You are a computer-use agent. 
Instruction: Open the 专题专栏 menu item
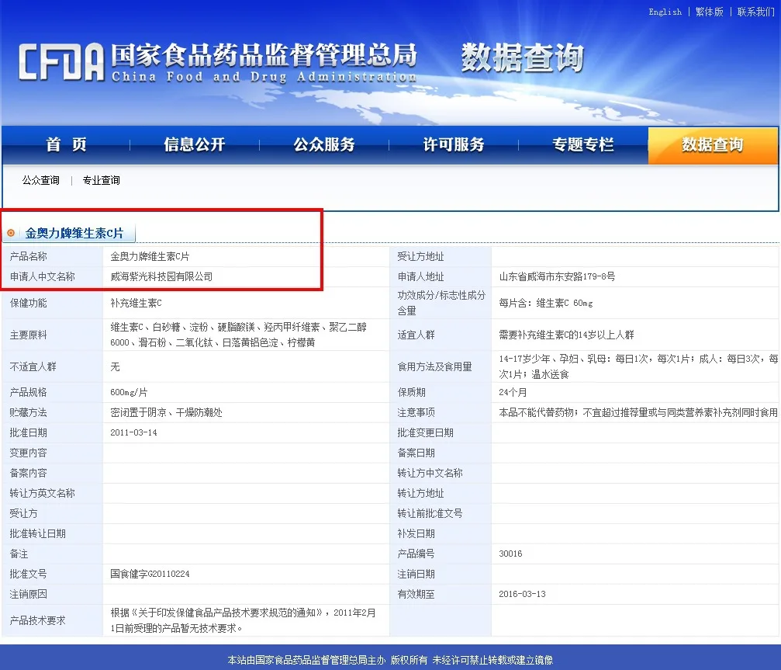tap(583, 144)
